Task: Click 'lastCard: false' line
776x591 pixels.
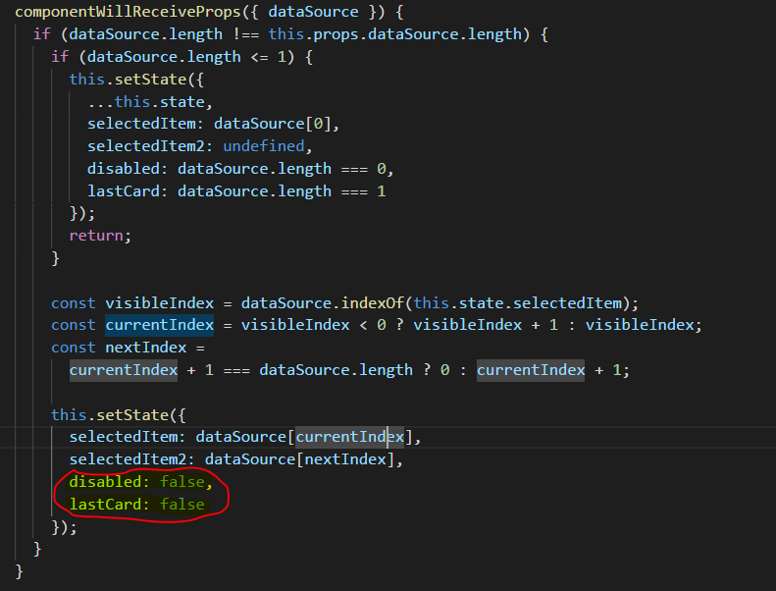Action: coord(137,505)
